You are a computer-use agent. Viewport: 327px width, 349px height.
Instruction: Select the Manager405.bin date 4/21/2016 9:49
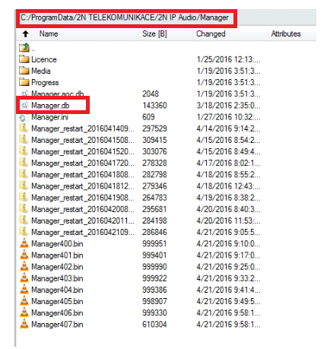tap(228, 301)
